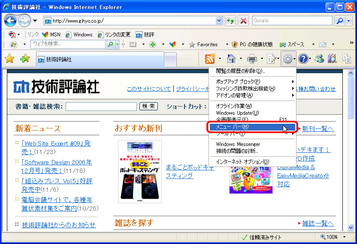Screen dimensions: 357x244
Task: Click the Messenger people icon
Action: pos(319,59)
